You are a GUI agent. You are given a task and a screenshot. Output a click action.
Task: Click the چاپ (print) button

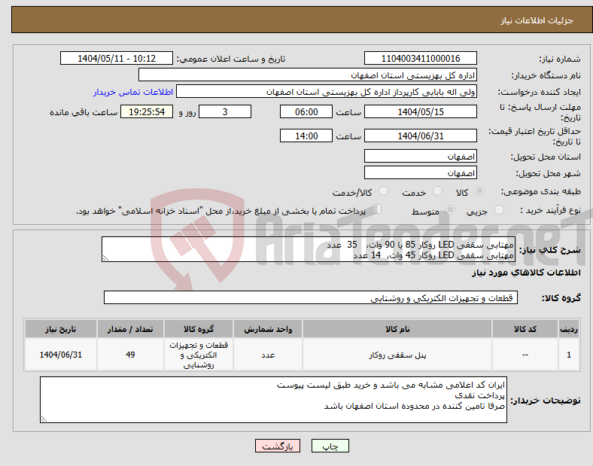point(330,446)
